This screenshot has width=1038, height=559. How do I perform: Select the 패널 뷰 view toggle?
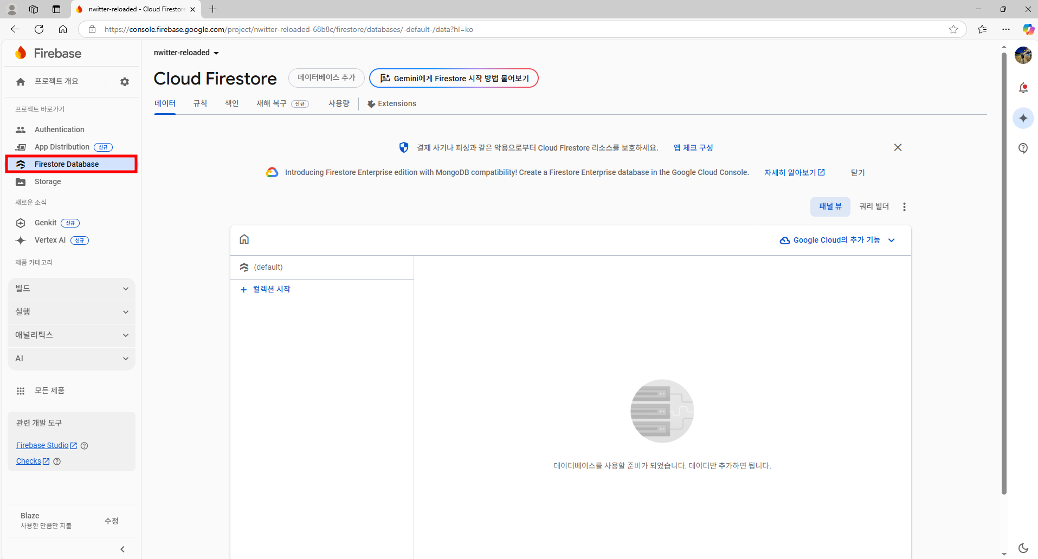coord(830,206)
